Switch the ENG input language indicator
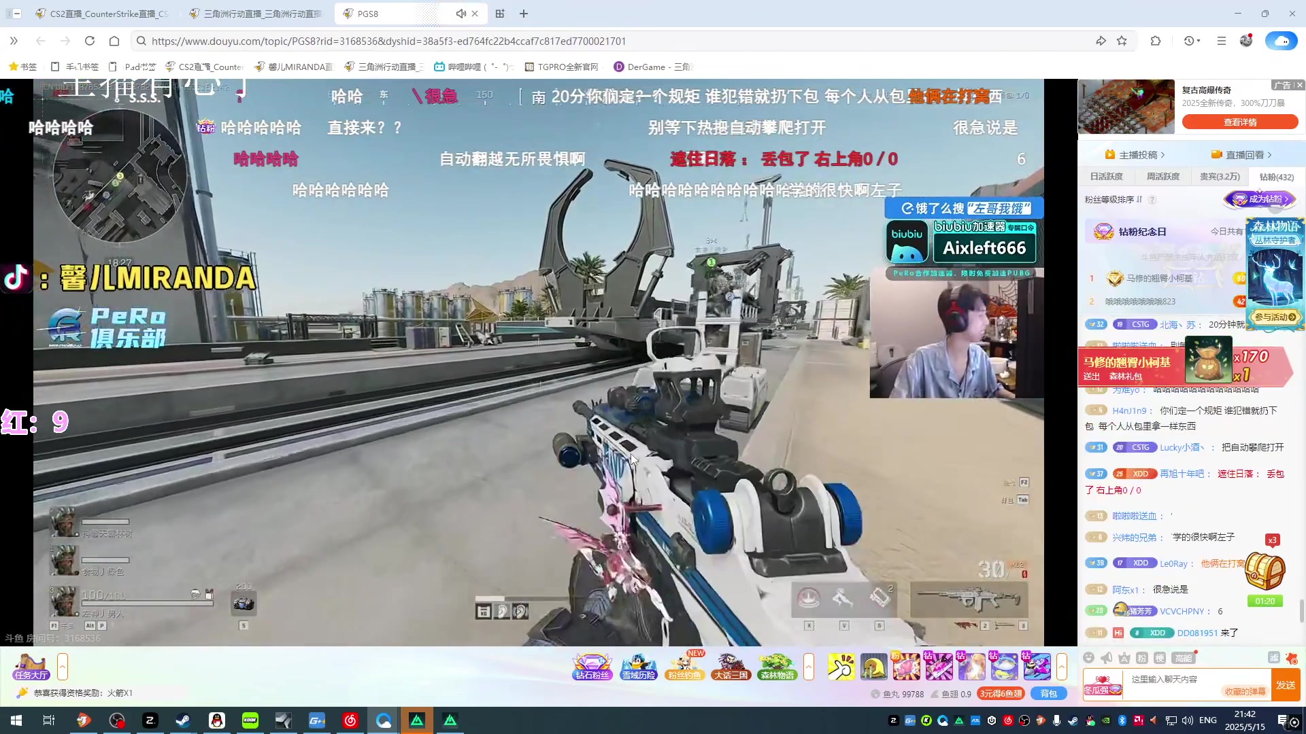 (1208, 720)
